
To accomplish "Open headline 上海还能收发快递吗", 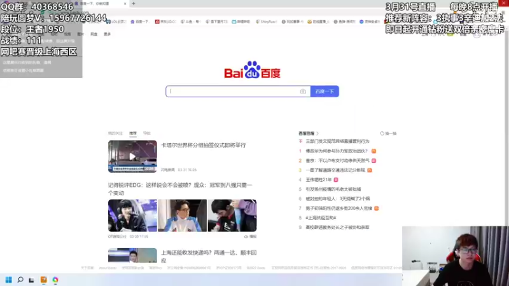I will pos(209,256).
